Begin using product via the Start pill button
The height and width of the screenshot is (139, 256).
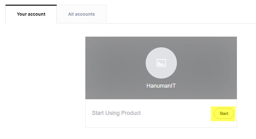tap(224, 113)
